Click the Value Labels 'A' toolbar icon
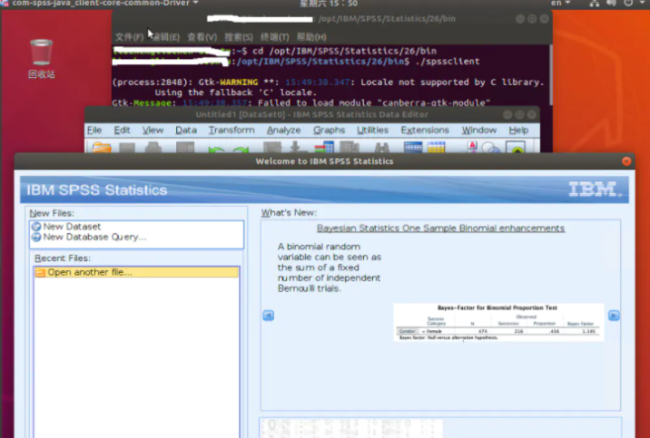This screenshot has width=650, height=438. [x=472, y=147]
